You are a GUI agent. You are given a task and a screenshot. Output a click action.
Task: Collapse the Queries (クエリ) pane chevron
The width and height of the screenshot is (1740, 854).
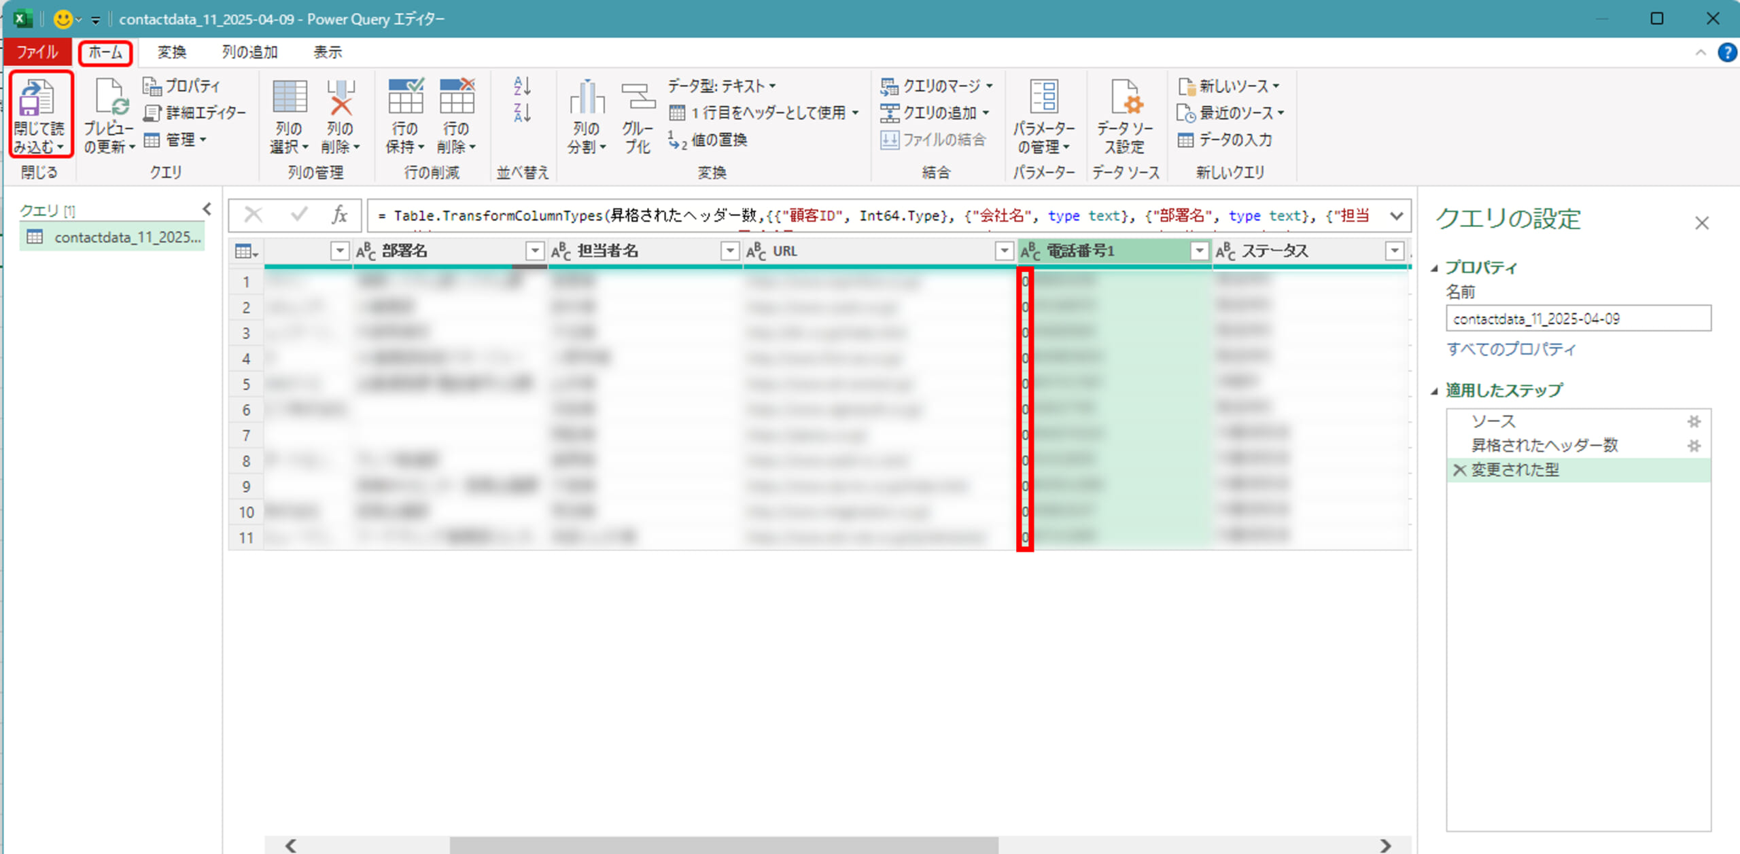coord(207,209)
